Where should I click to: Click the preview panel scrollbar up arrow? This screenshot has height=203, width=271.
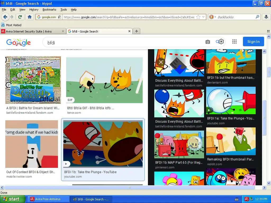click(x=264, y=52)
